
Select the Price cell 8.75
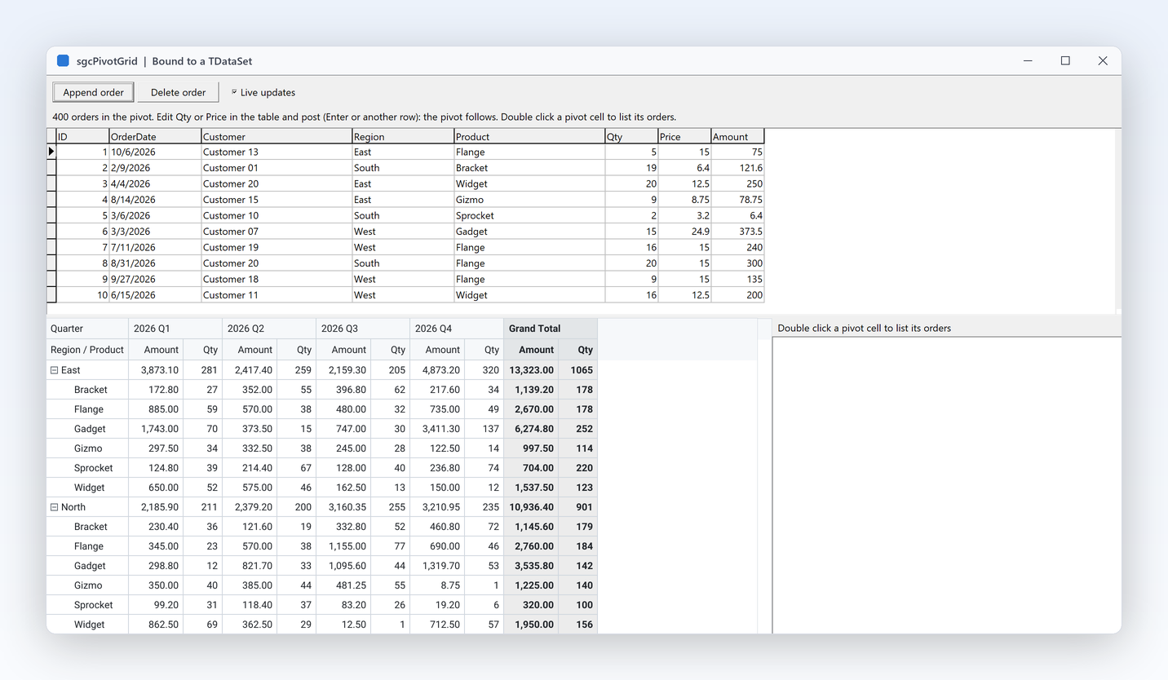(684, 200)
